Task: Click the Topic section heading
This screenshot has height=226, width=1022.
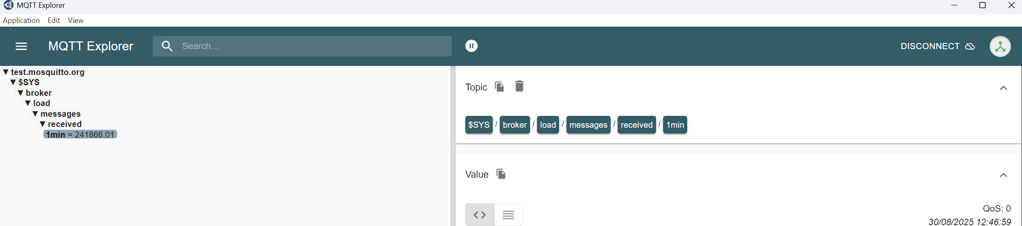Action: point(476,87)
